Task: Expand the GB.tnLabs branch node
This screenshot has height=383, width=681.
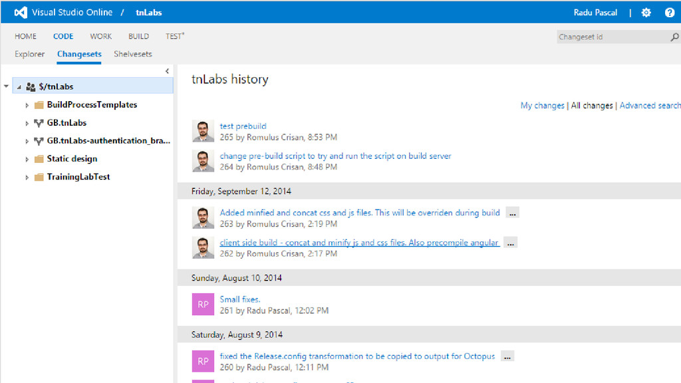Action: (x=27, y=123)
